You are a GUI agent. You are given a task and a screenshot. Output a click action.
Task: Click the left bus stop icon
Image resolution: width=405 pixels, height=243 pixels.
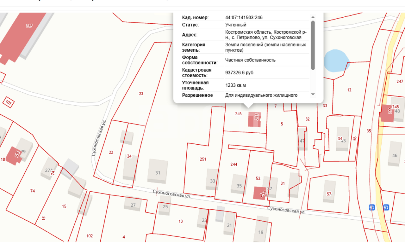pyautogui.click(x=372, y=207)
